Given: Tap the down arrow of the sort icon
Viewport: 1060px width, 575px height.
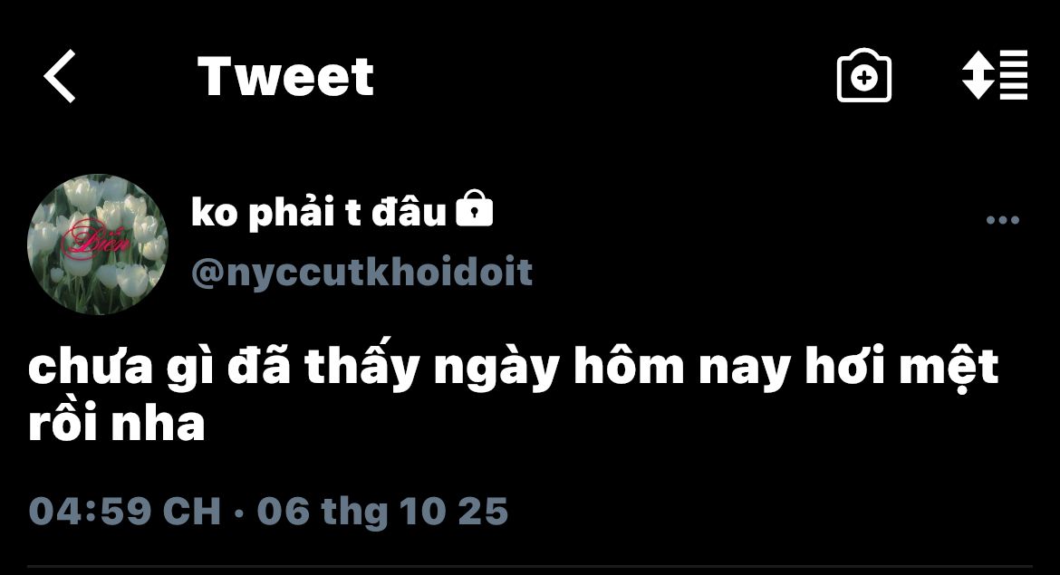Looking at the screenshot, I should click(978, 89).
